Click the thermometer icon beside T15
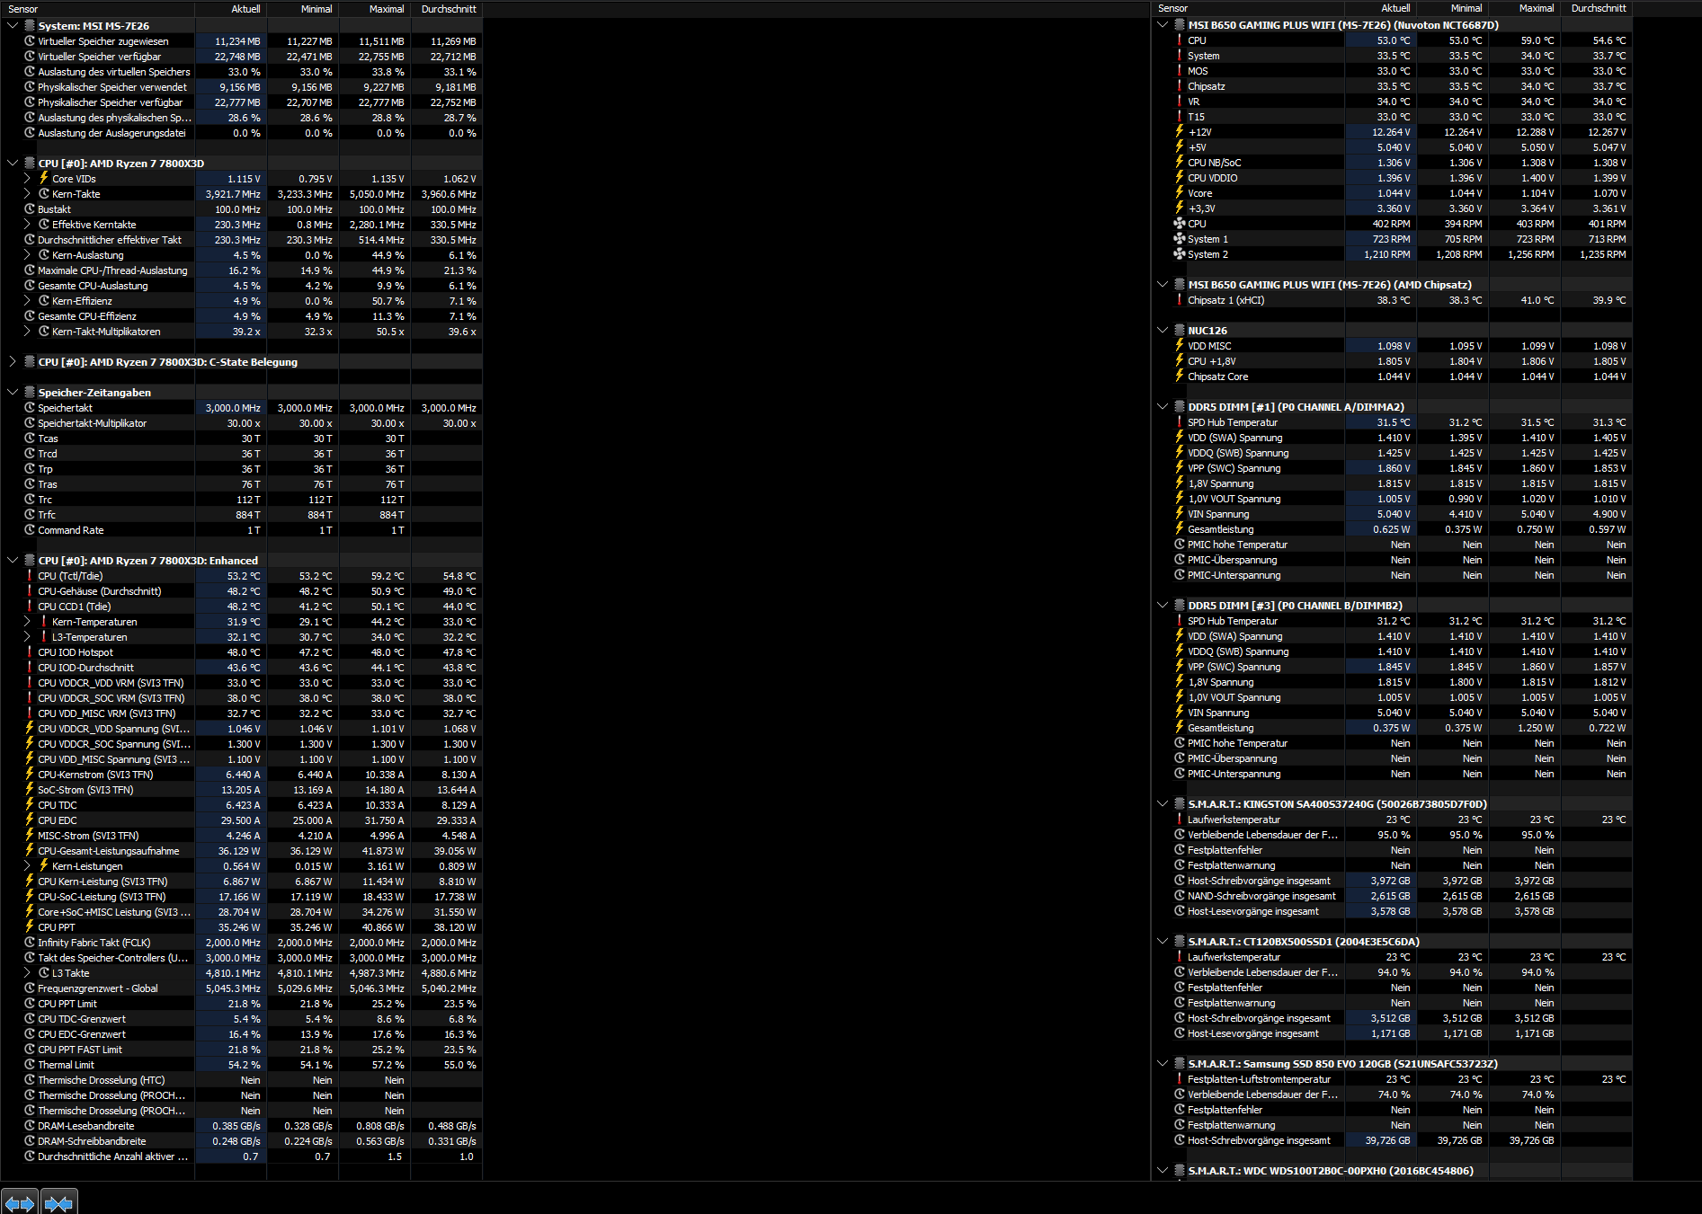This screenshot has width=1702, height=1214. click(1180, 117)
